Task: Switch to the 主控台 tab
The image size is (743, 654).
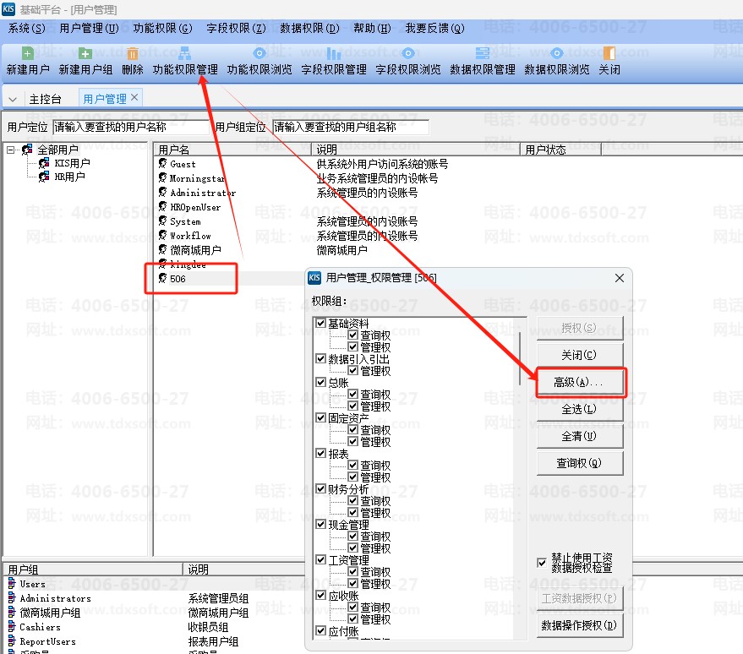Action: [45, 99]
